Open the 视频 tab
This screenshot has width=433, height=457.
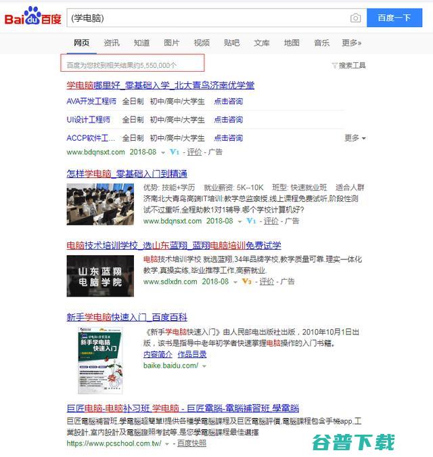coord(202,43)
